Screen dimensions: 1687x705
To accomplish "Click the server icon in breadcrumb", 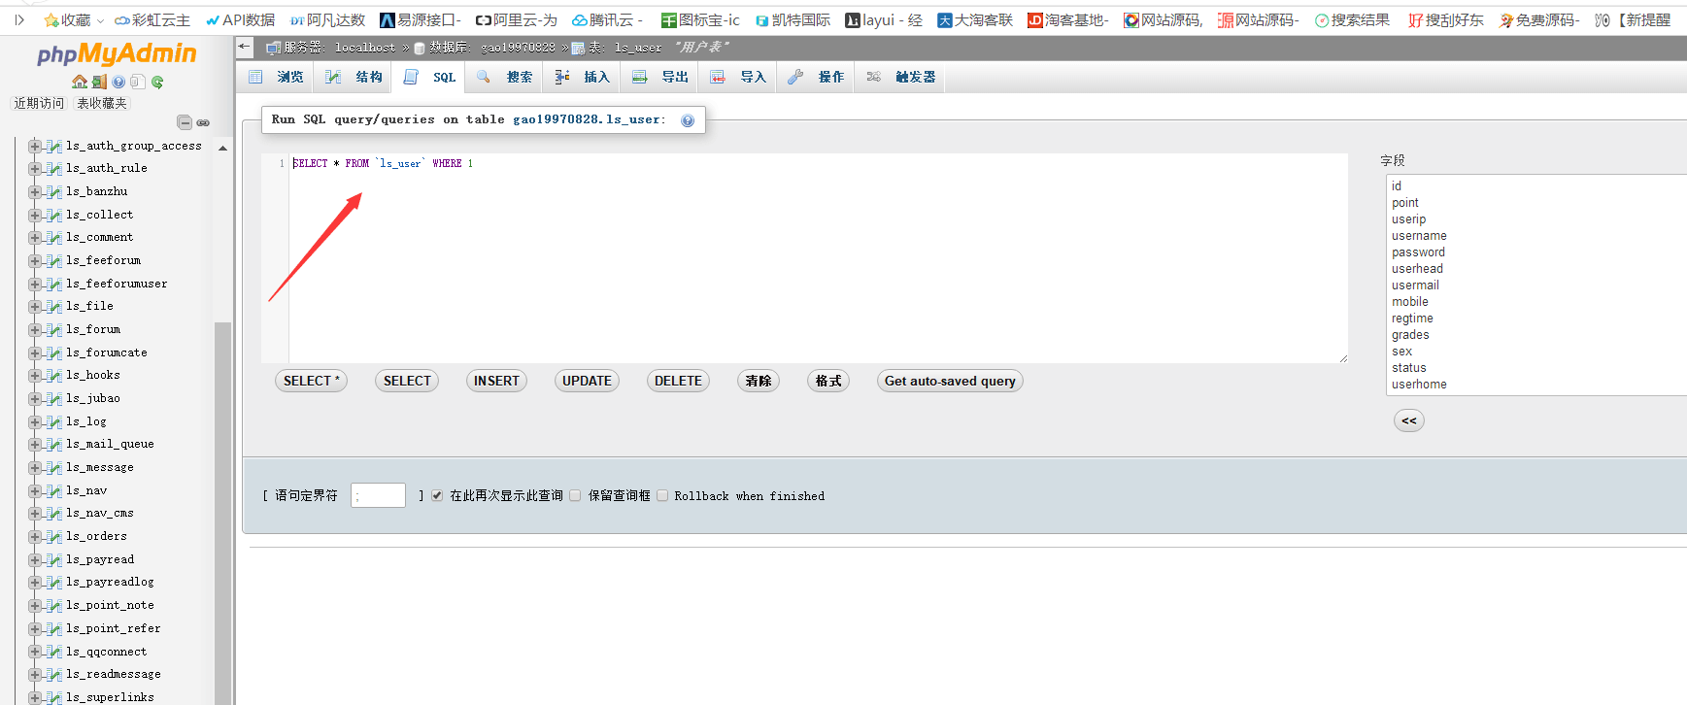I will (x=274, y=48).
